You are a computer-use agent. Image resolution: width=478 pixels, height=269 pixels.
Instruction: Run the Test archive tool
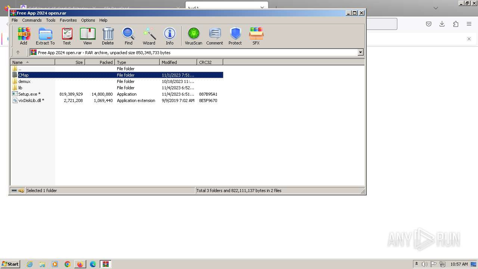pos(67,36)
